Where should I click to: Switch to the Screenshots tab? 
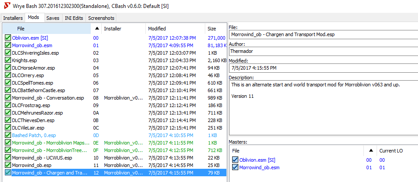(x=101, y=18)
